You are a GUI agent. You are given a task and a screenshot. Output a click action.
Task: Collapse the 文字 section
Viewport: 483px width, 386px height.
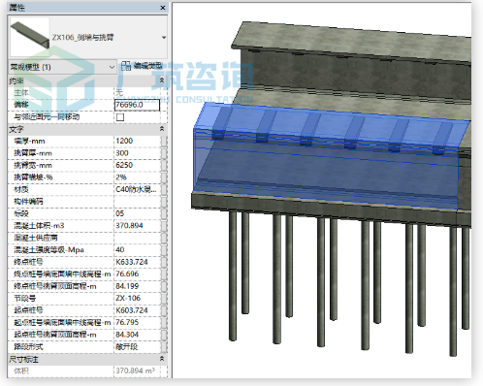[162, 129]
